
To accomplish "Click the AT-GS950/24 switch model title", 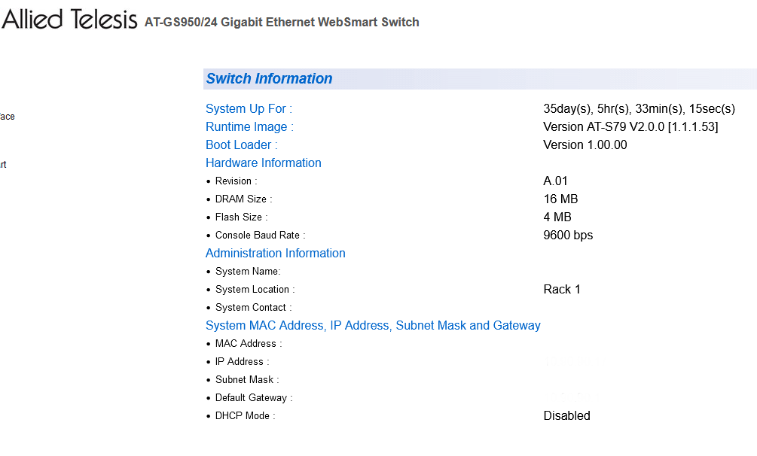I will tap(282, 23).
